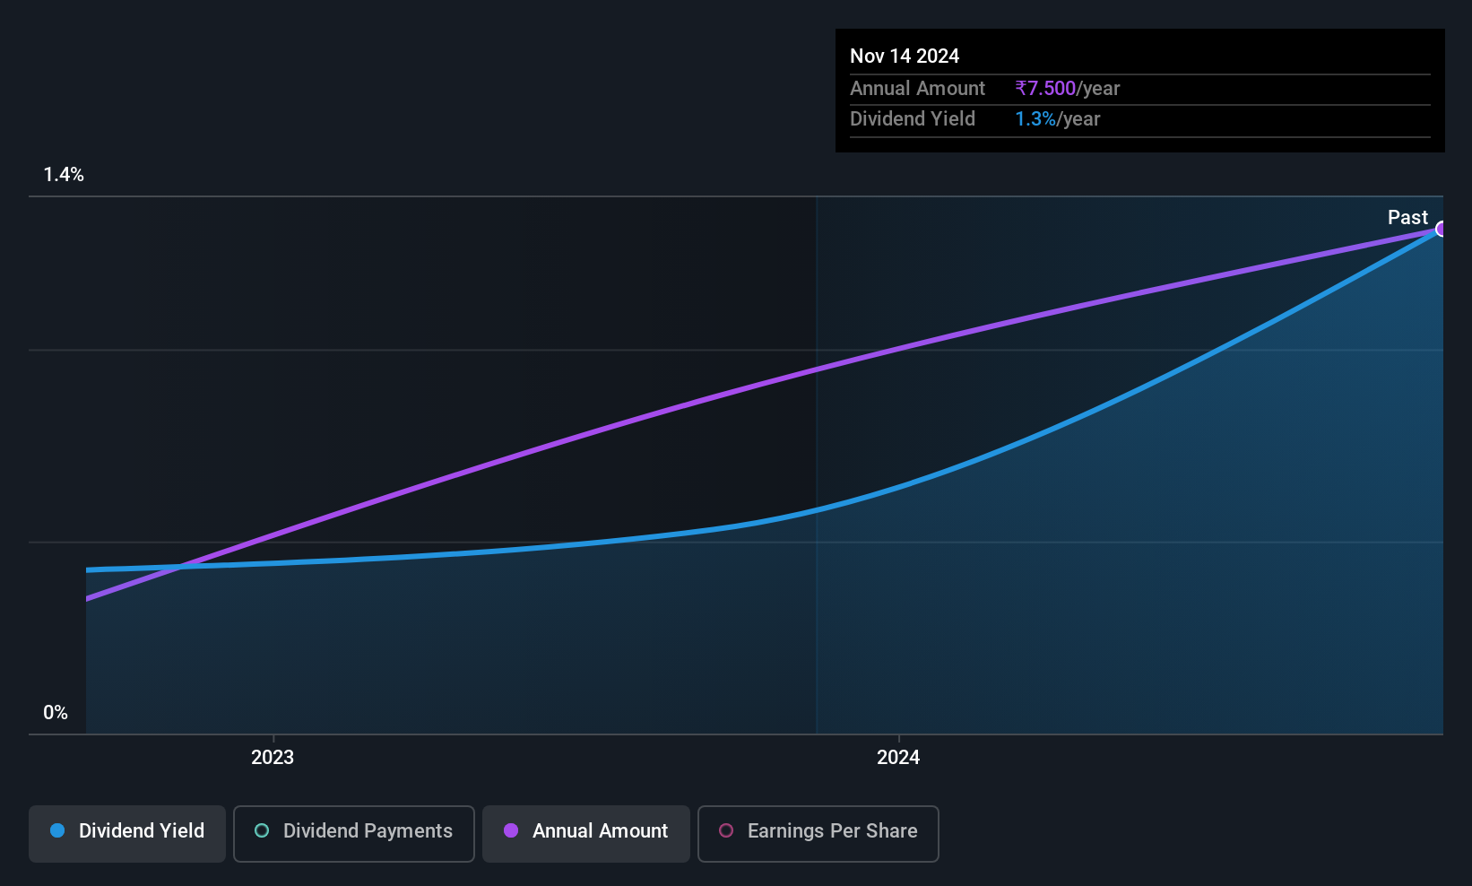Image resolution: width=1472 pixels, height=886 pixels.
Task: Click the ₹7.500/year annual amount value
Action: [1068, 89]
